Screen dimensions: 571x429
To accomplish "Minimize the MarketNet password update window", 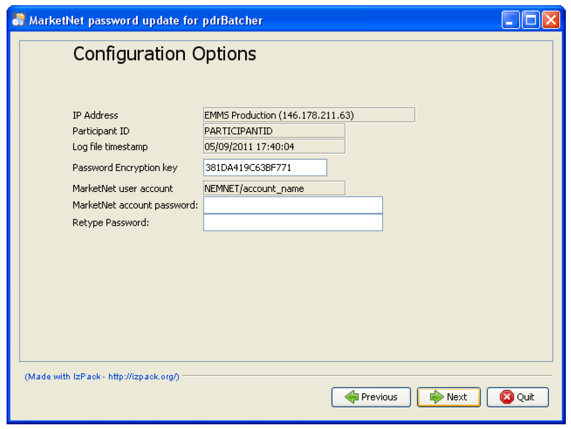I will click(511, 21).
